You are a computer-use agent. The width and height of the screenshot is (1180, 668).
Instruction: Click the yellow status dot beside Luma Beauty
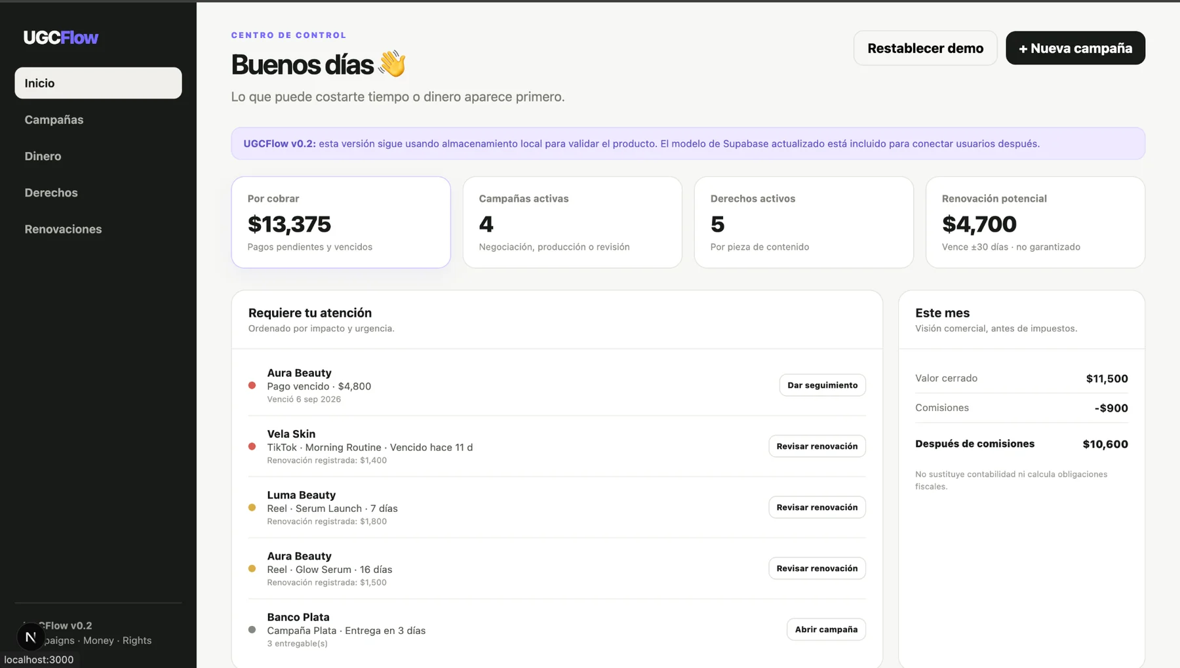[252, 507]
